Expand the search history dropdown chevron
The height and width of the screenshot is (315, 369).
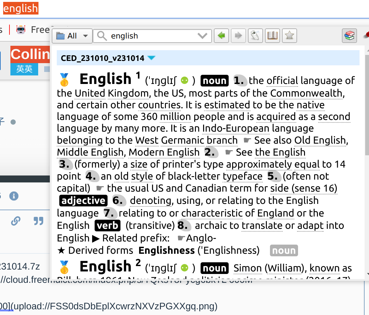coord(202,36)
